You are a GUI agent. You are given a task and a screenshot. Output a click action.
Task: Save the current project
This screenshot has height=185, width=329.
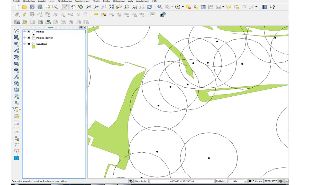pos(32,7)
